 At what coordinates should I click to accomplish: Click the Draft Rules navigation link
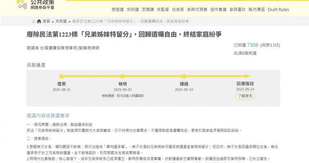point(278,10)
